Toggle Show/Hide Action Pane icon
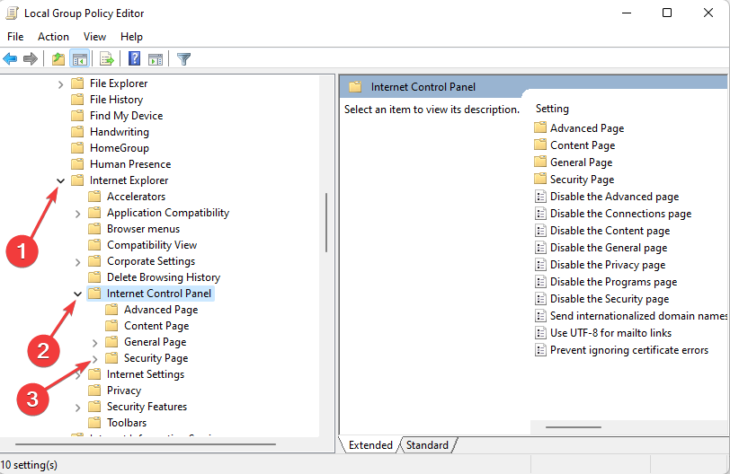The image size is (730, 474). point(156,59)
